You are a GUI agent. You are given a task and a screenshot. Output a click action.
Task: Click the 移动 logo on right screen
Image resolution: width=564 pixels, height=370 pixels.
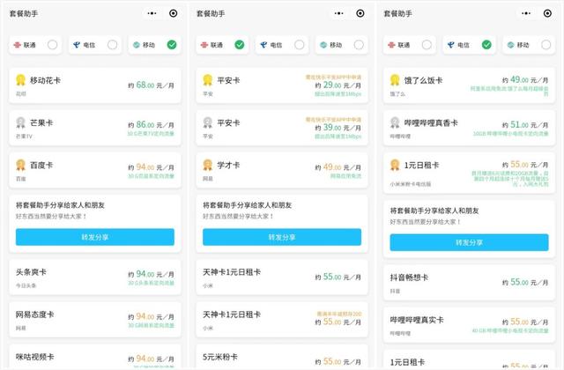pyautogui.click(x=510, y=45)
